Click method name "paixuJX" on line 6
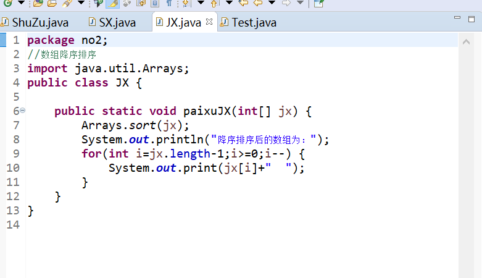Image resolution: width=482 pixels, height=278 pixels. pyautogui.click(x=207, y=111)
